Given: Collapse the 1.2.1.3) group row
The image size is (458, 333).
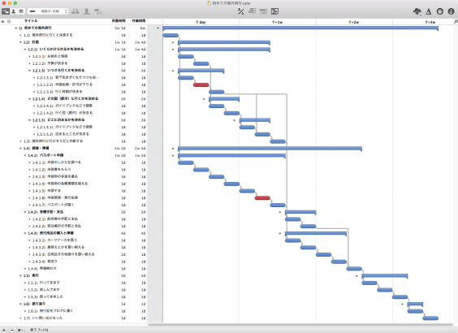Looking at the screenshot, I should point(29,71).
